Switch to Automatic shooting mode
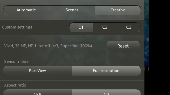 [26, 10]
